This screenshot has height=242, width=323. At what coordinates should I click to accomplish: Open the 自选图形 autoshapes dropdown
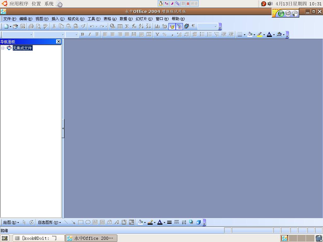(x=50, y=222)
